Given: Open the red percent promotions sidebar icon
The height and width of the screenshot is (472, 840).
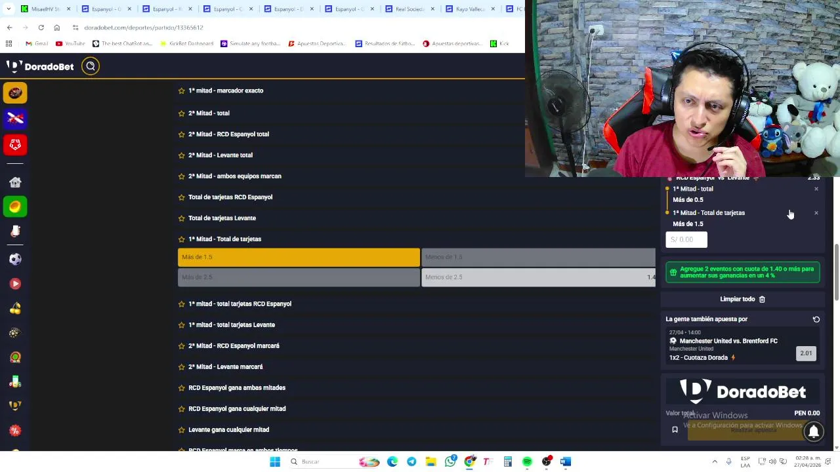Looking at the screenshot, I should click(x=15, y=431).
